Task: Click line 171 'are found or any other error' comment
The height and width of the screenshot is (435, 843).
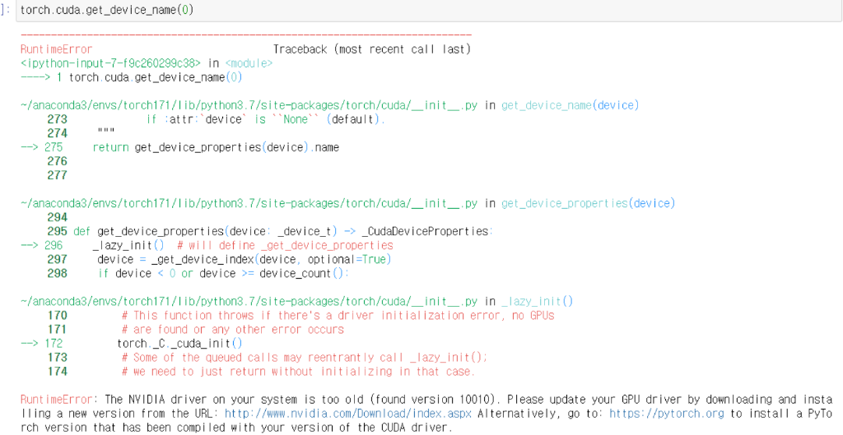Action: pyautogui.click(x=233, y=329)
